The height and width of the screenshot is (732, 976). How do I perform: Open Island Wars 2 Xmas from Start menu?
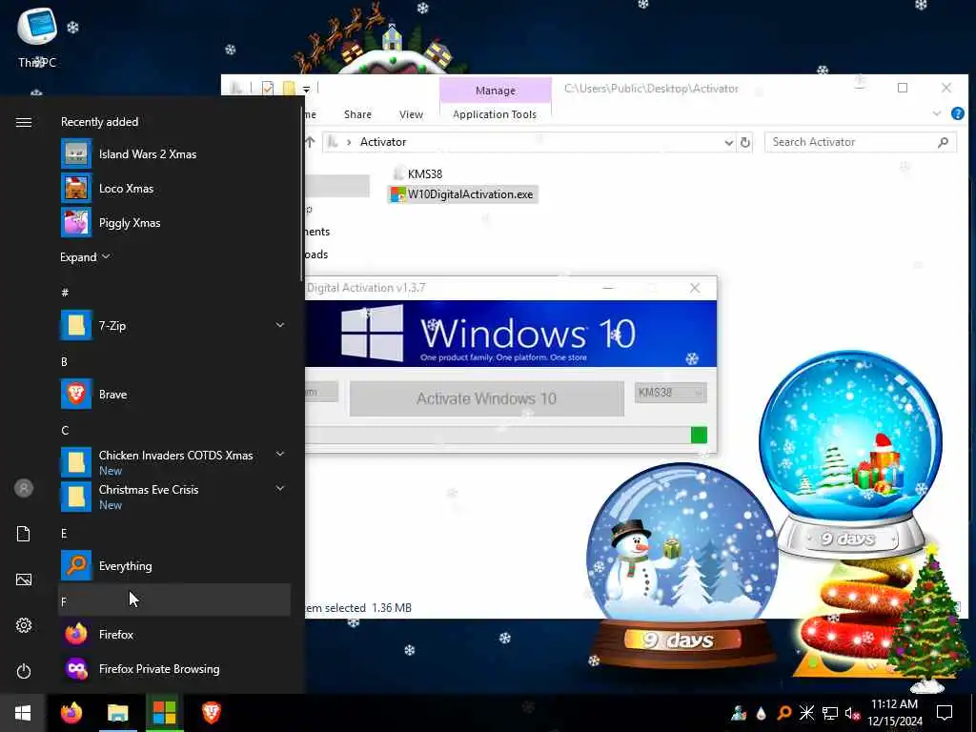point(174,153)
